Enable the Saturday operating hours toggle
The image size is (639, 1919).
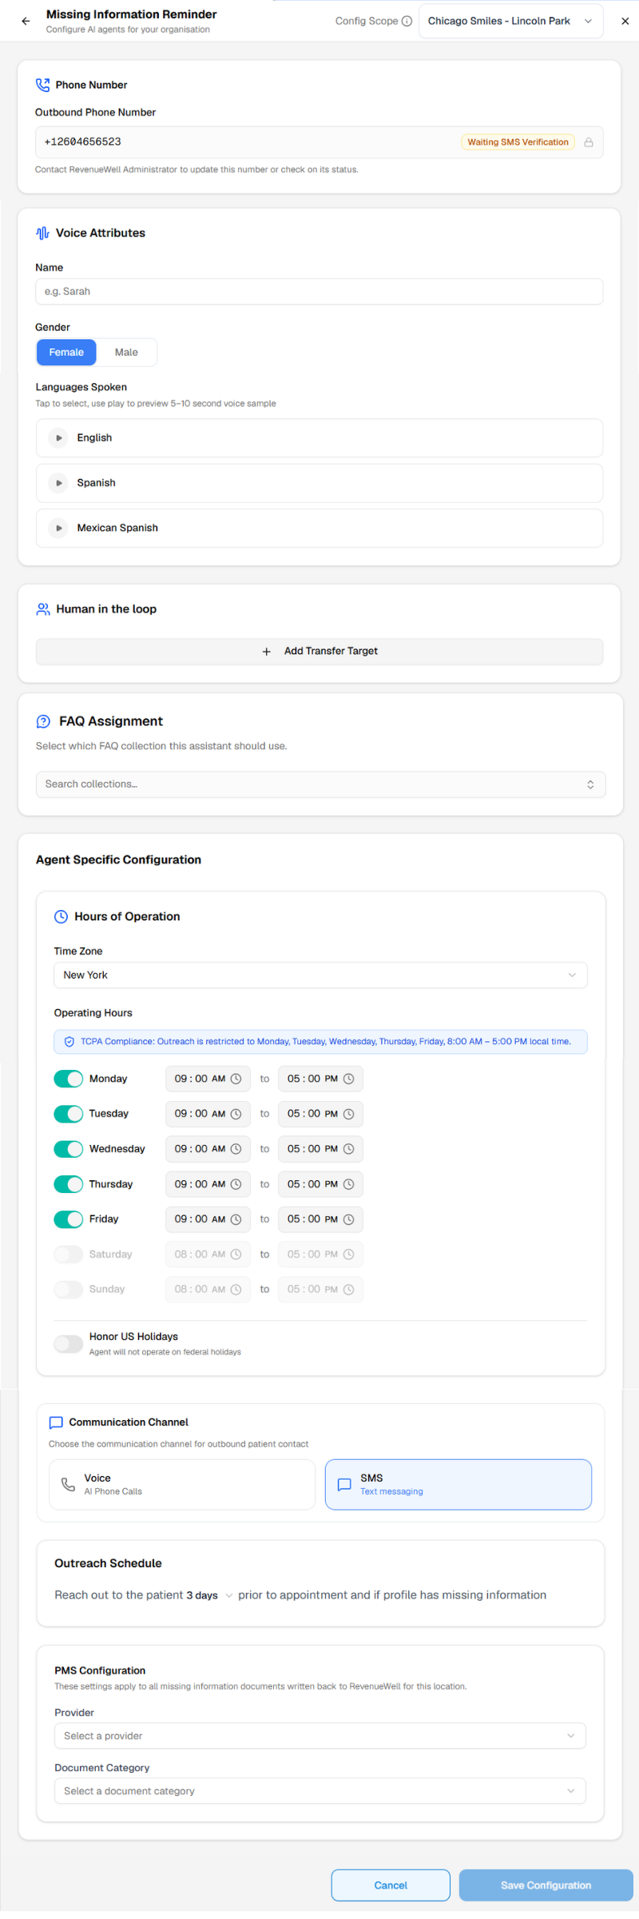point(69,1255)
